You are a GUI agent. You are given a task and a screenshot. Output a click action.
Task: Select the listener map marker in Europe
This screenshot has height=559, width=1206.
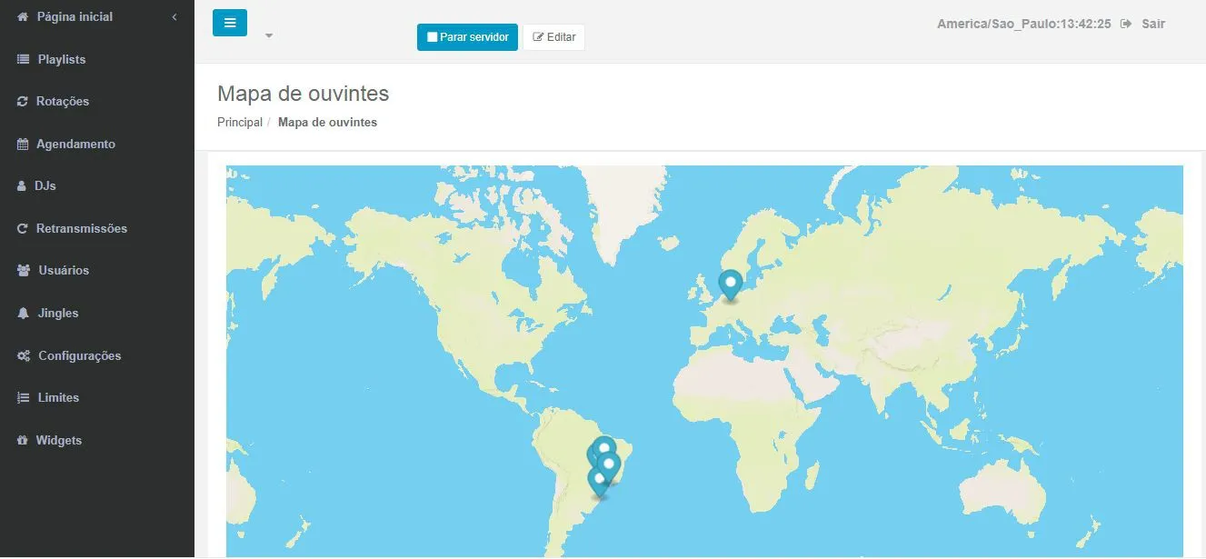coord(730,284)
